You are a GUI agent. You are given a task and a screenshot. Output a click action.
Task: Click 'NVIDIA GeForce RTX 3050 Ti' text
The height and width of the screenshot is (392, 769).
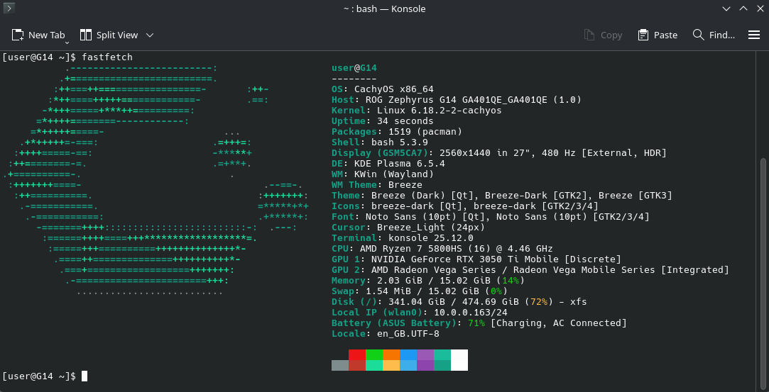[x=445, y=259]
